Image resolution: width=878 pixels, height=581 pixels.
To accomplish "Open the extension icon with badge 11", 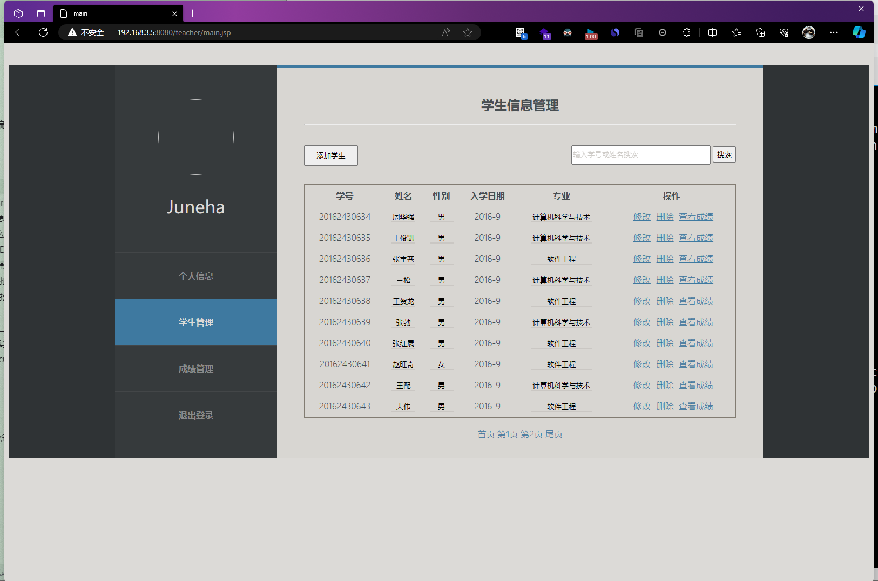I will (x=545, y=33).
